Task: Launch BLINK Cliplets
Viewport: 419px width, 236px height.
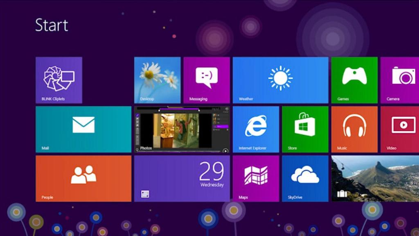Action: [59, 80]
